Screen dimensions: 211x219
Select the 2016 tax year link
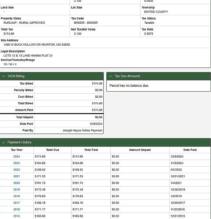pos(16,210)
